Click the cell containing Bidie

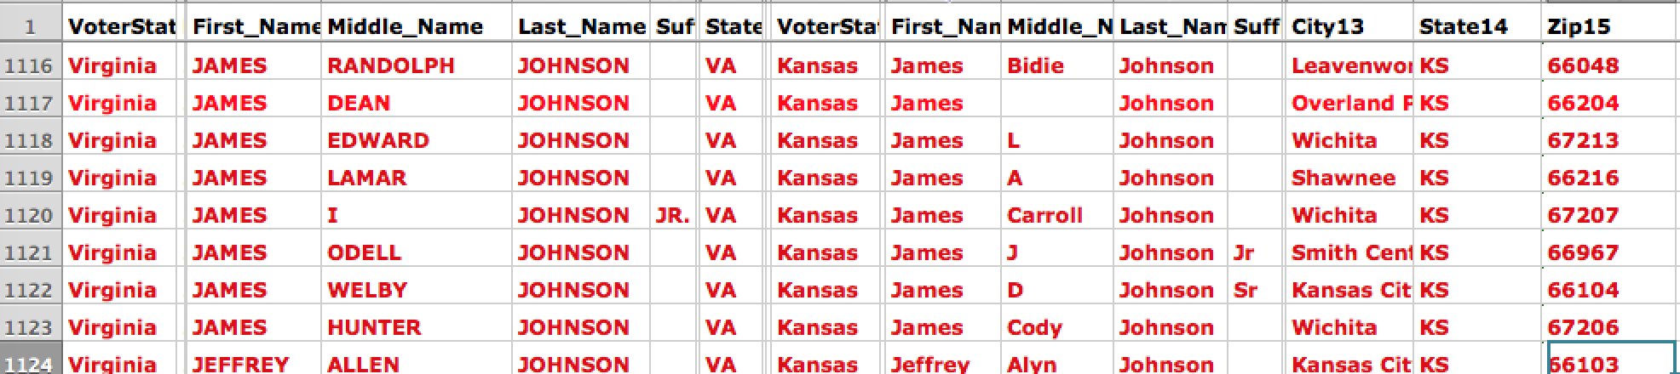point(1035,65)
